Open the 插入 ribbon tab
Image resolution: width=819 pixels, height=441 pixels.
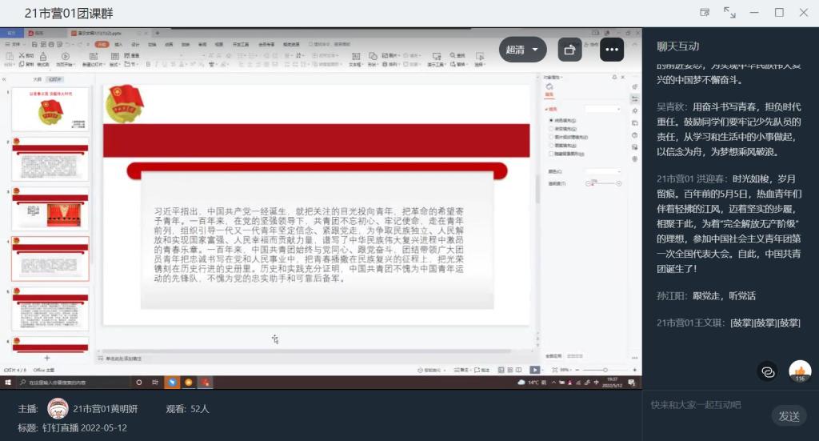[118, 44]
